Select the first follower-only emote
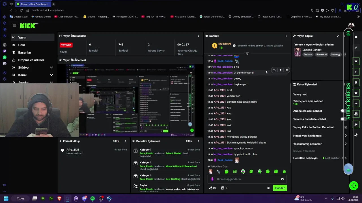Viewport: 362px width, 203px height. pyautogui.click(x=210, y=171)
